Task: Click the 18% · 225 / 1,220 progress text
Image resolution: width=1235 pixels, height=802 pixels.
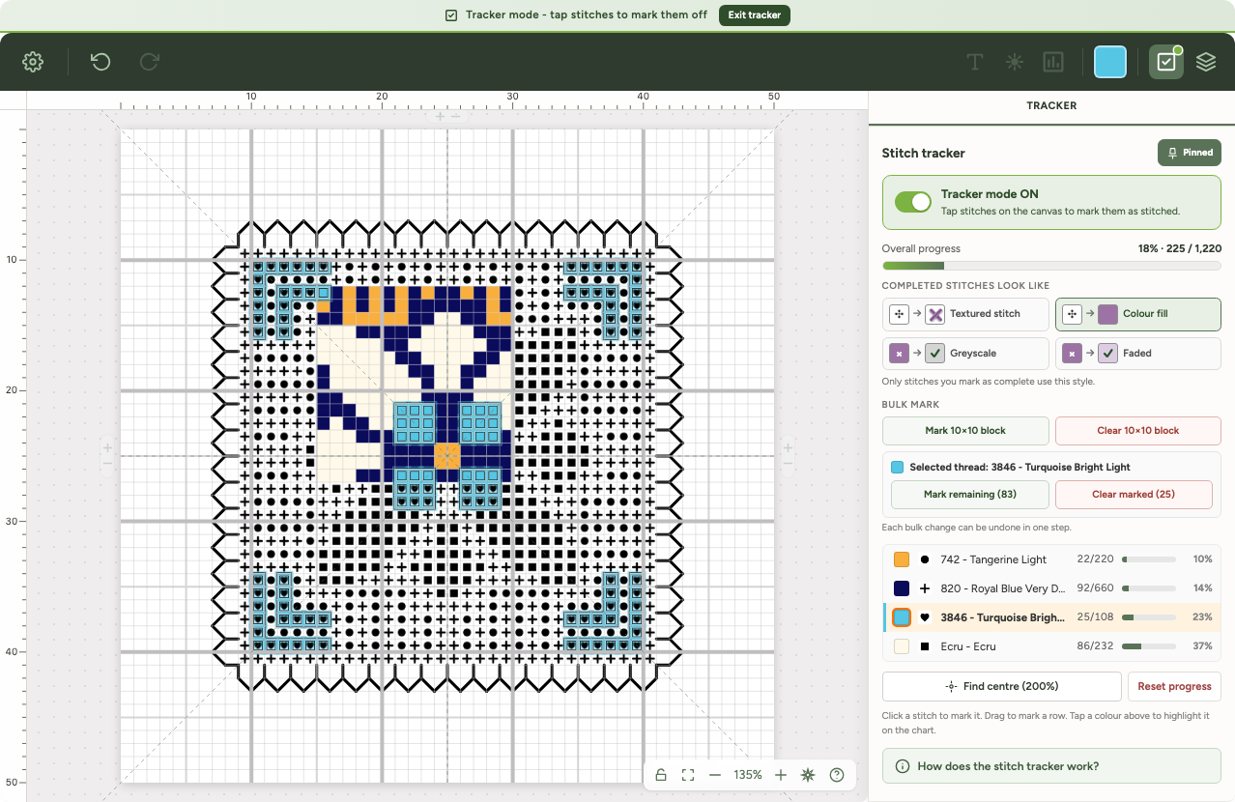Action: 1179,248
